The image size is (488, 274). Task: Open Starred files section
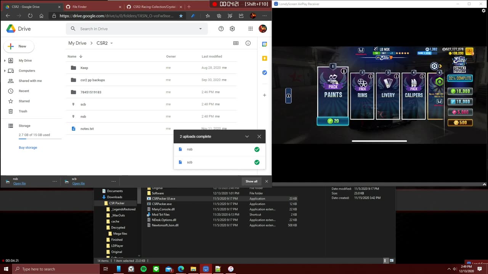click(24, 101)
